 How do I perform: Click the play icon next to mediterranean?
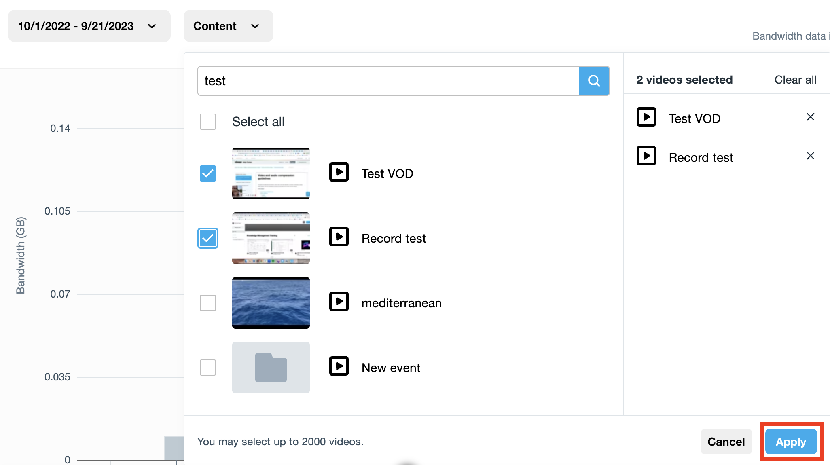pyautogui.click(x=339, y=302)
